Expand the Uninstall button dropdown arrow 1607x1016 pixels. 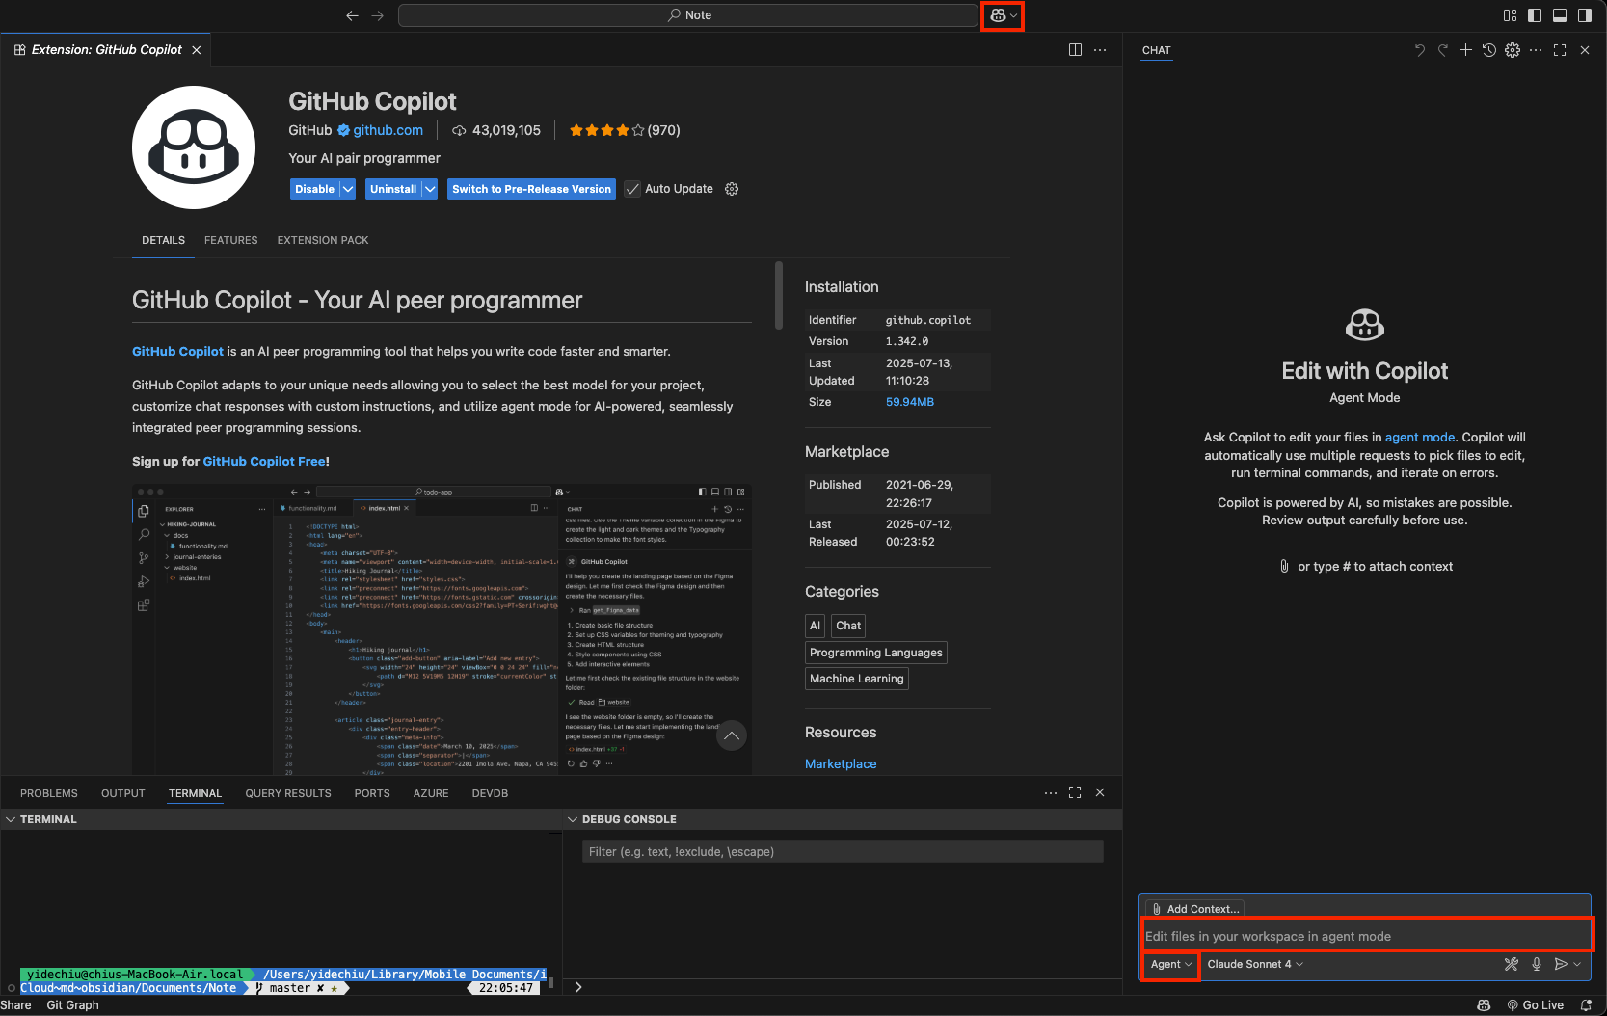(430, 189)
